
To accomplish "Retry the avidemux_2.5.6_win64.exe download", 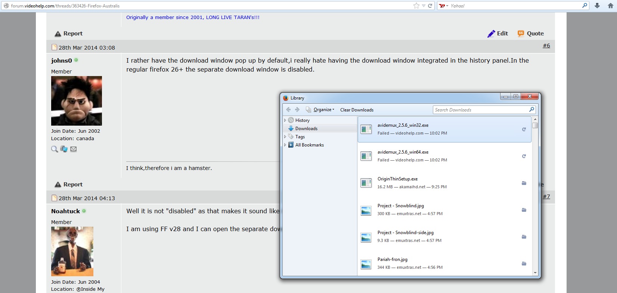I will pos(524,156).
